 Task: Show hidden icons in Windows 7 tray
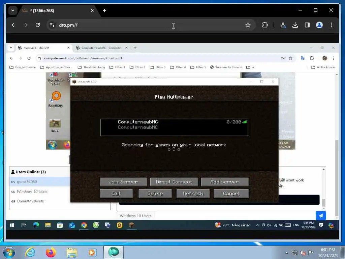tap(286, 253)
